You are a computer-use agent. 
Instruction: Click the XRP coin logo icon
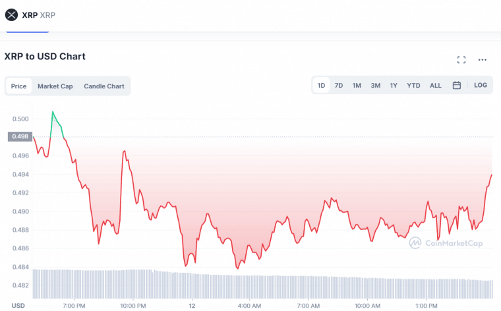click(11, 15)
